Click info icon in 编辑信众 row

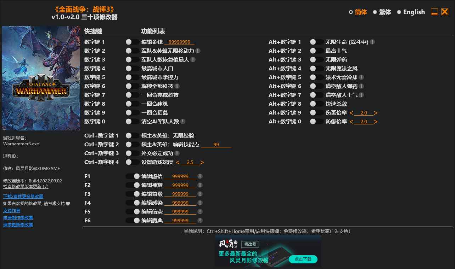pyautogui.click(x=200, y=212)
